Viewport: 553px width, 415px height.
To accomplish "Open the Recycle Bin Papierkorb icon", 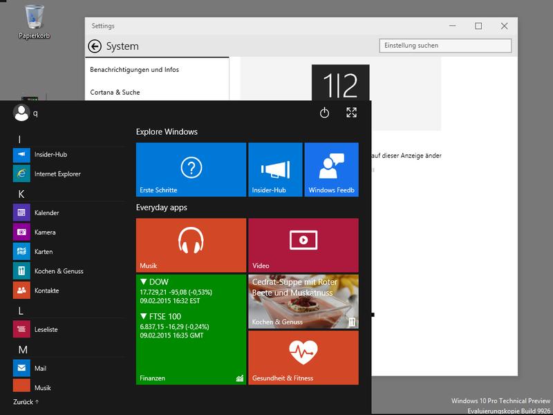I will click(x=34, y=22).
